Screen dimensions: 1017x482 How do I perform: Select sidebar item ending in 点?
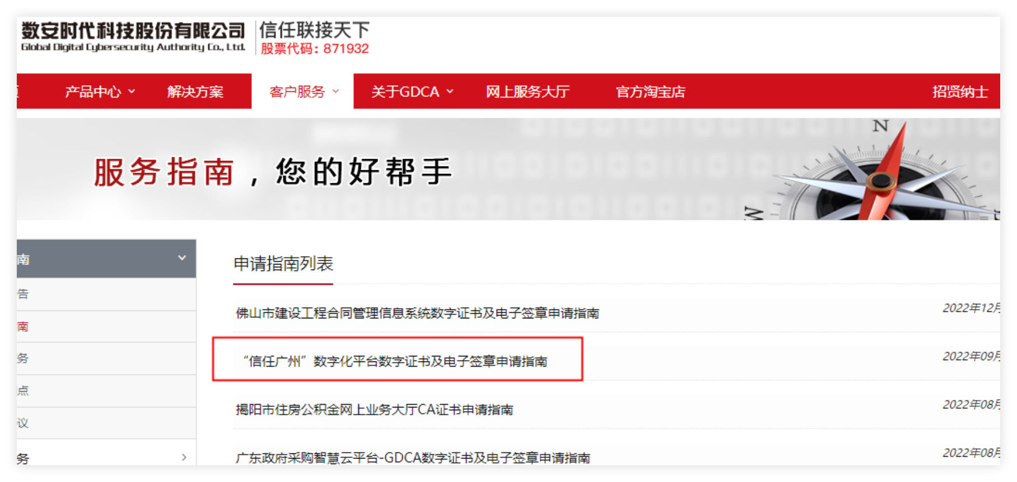click(x=106, y=391)
